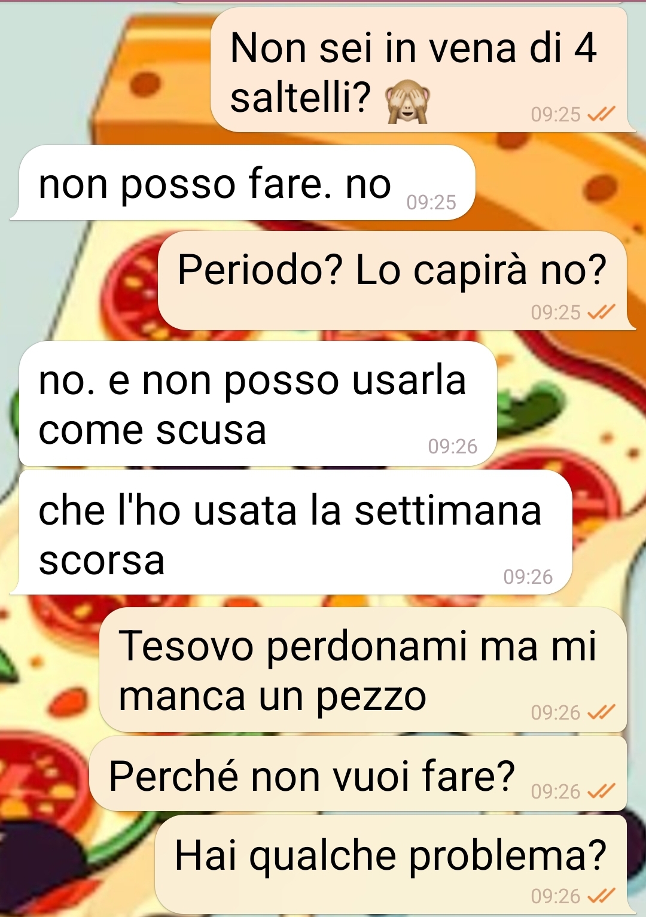646x917 pixels.
Task: Tap 09:26 timestamp on 'come scusa' message
Action: [x=453, y=446]
